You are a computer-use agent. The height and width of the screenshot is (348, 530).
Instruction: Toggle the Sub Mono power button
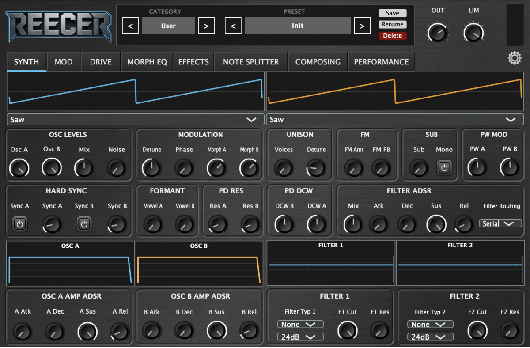[x=444, y=168]
